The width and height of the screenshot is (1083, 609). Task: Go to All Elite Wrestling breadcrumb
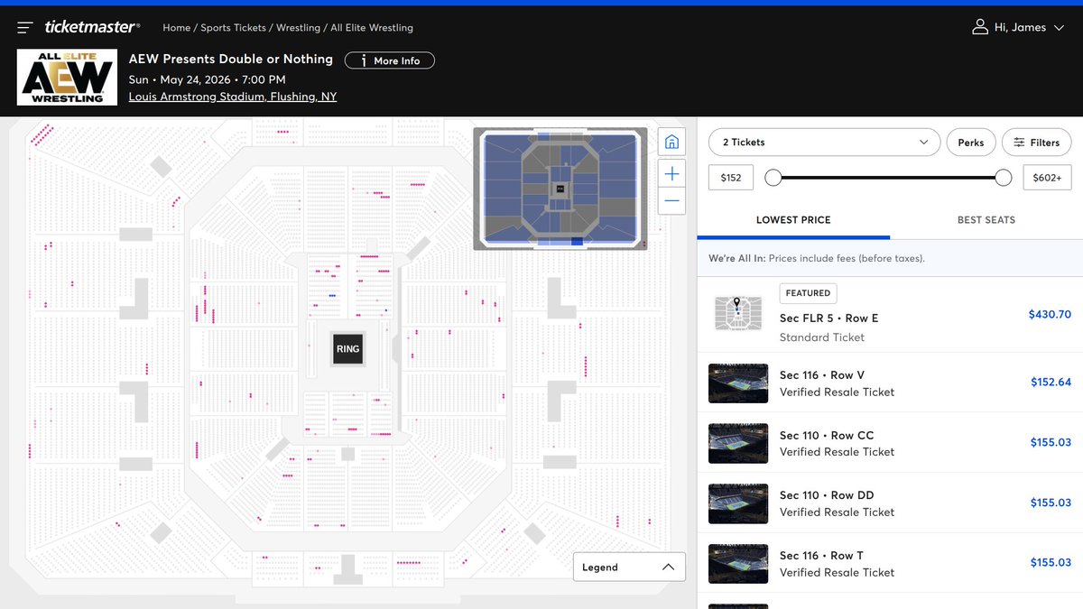[372, 28]
